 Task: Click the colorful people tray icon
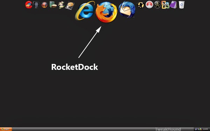point(201,129)
